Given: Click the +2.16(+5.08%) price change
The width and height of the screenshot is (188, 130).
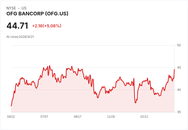Looking at the screenshot, I should click(x=47, y=26).
